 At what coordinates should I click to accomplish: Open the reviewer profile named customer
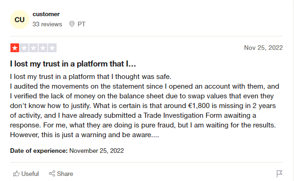tap(46, 14)
